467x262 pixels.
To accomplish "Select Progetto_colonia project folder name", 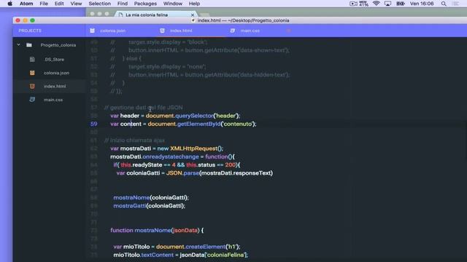I will pos(58,45).
